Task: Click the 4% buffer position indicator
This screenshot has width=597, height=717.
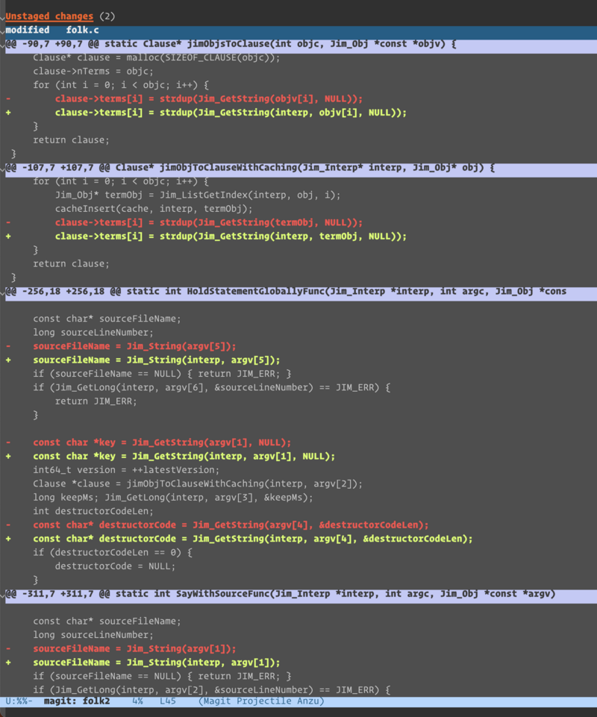Action: pyautogui.click(x=137, y=701)
